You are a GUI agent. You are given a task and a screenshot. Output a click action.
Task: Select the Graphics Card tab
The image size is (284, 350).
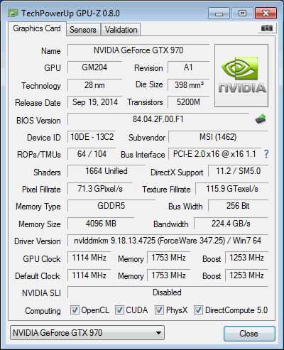pos(37,28)
